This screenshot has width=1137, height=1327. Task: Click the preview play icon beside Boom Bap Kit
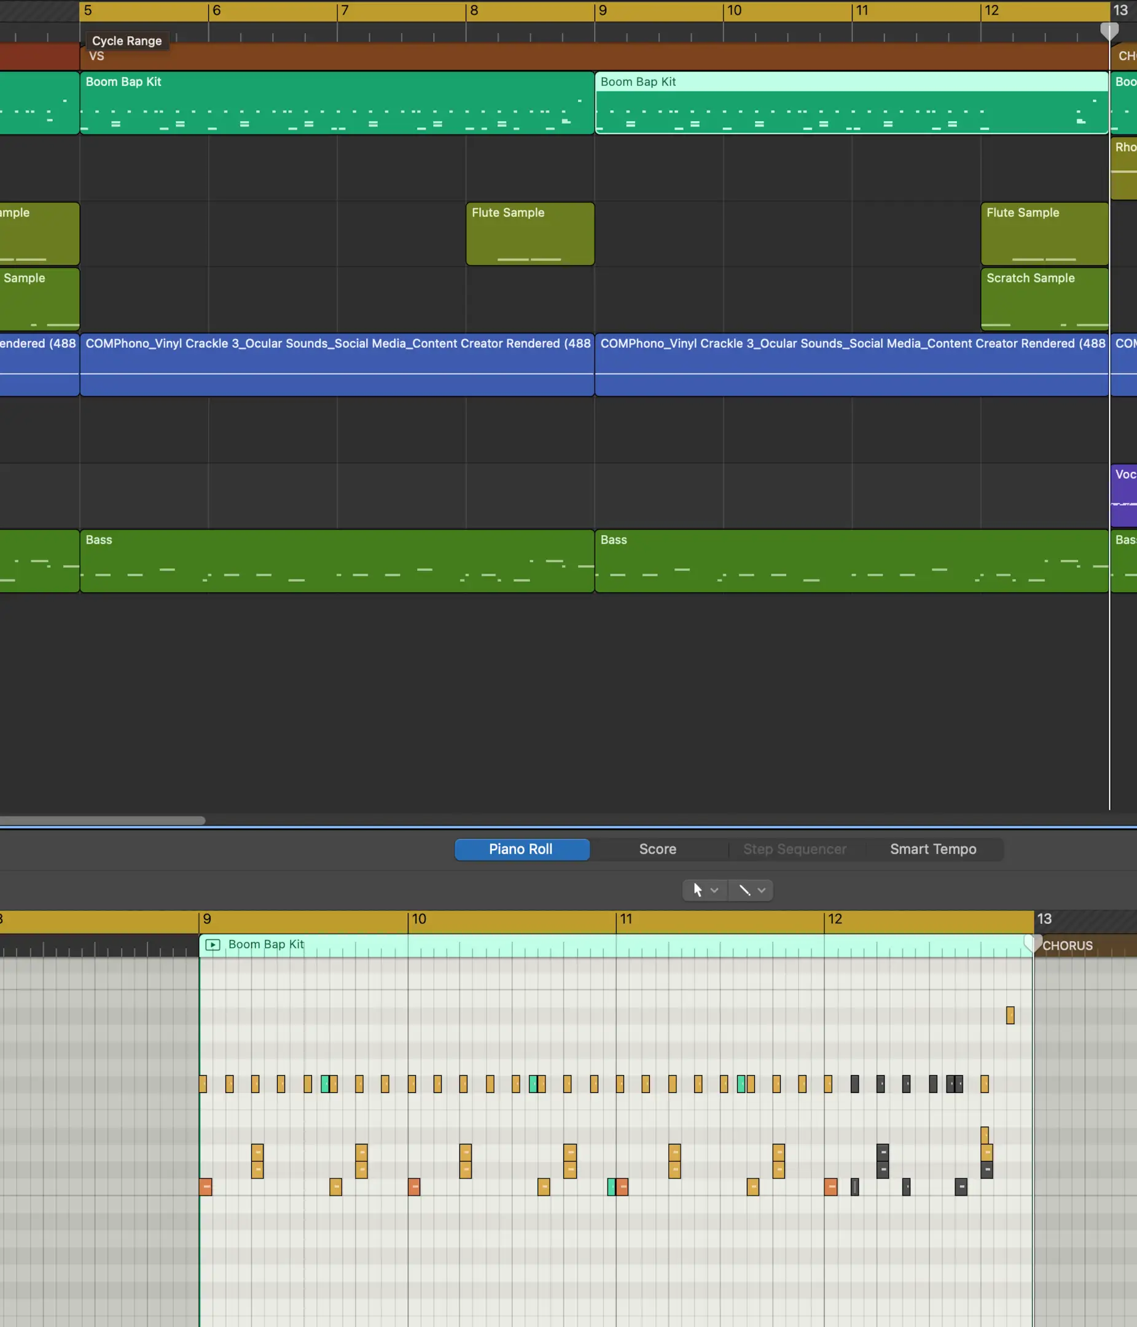click(213, 945)
